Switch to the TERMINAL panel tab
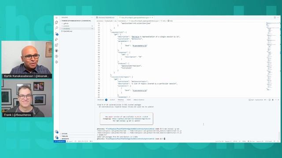 coord(121,100)
